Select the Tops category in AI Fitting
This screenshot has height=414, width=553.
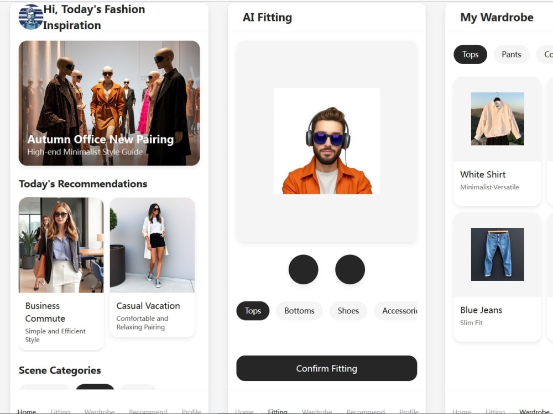[x=253, y=310]
